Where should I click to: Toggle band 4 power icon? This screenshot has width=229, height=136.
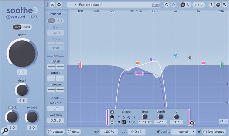112,117
